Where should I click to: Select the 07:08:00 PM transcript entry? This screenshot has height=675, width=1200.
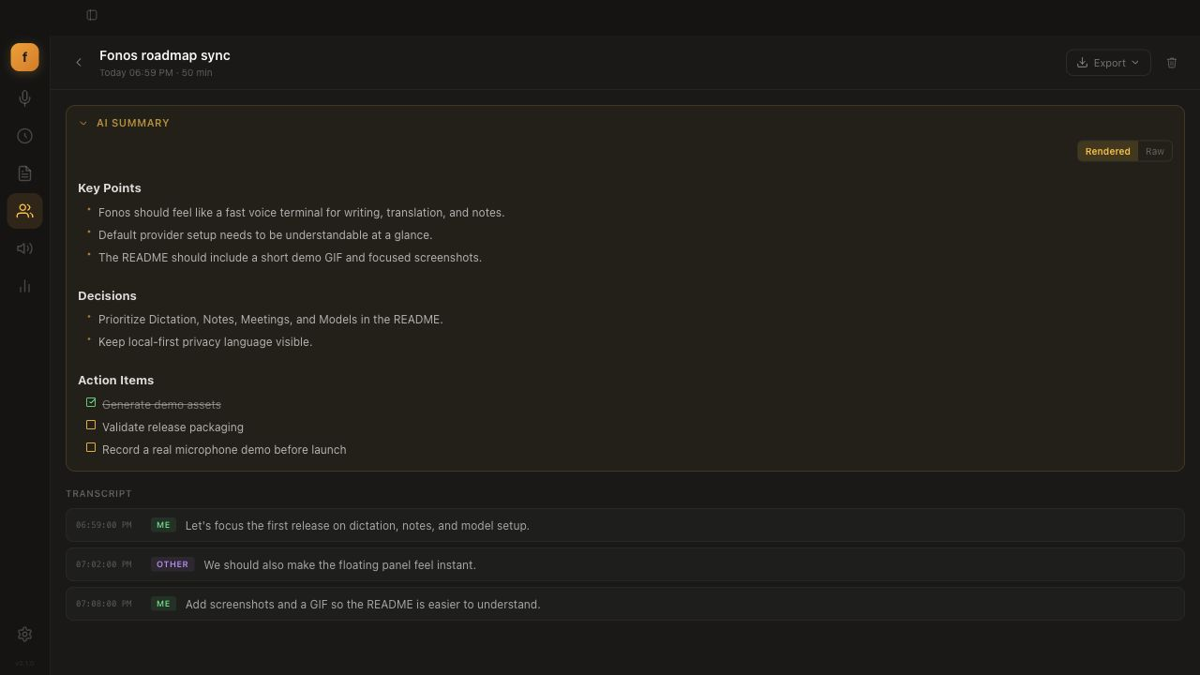pos(625,604)
